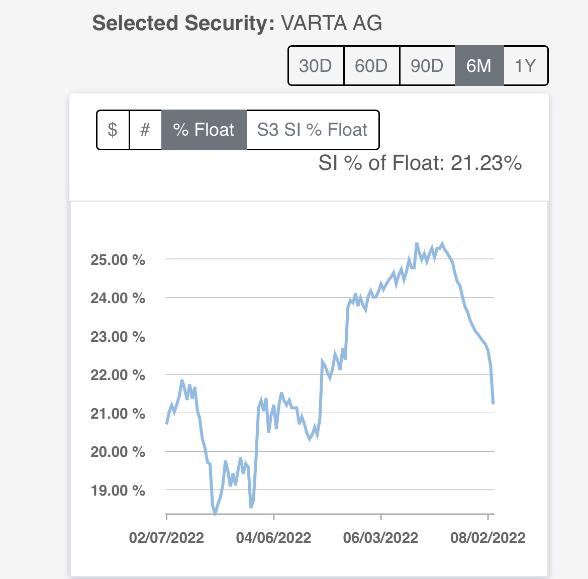Click the 08/02/2022 x-axis date label

(487, 538)
